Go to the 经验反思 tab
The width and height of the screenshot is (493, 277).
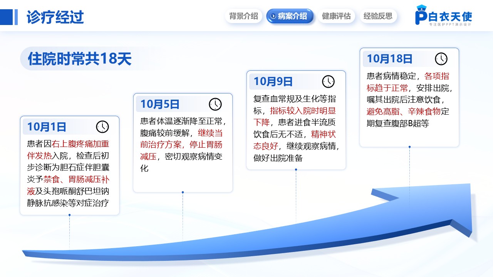tap(378, 16)
